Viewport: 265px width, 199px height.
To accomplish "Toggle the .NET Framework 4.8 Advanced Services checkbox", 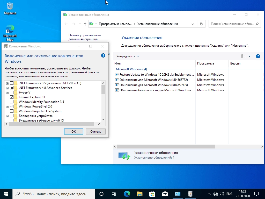I will point(12,88).
